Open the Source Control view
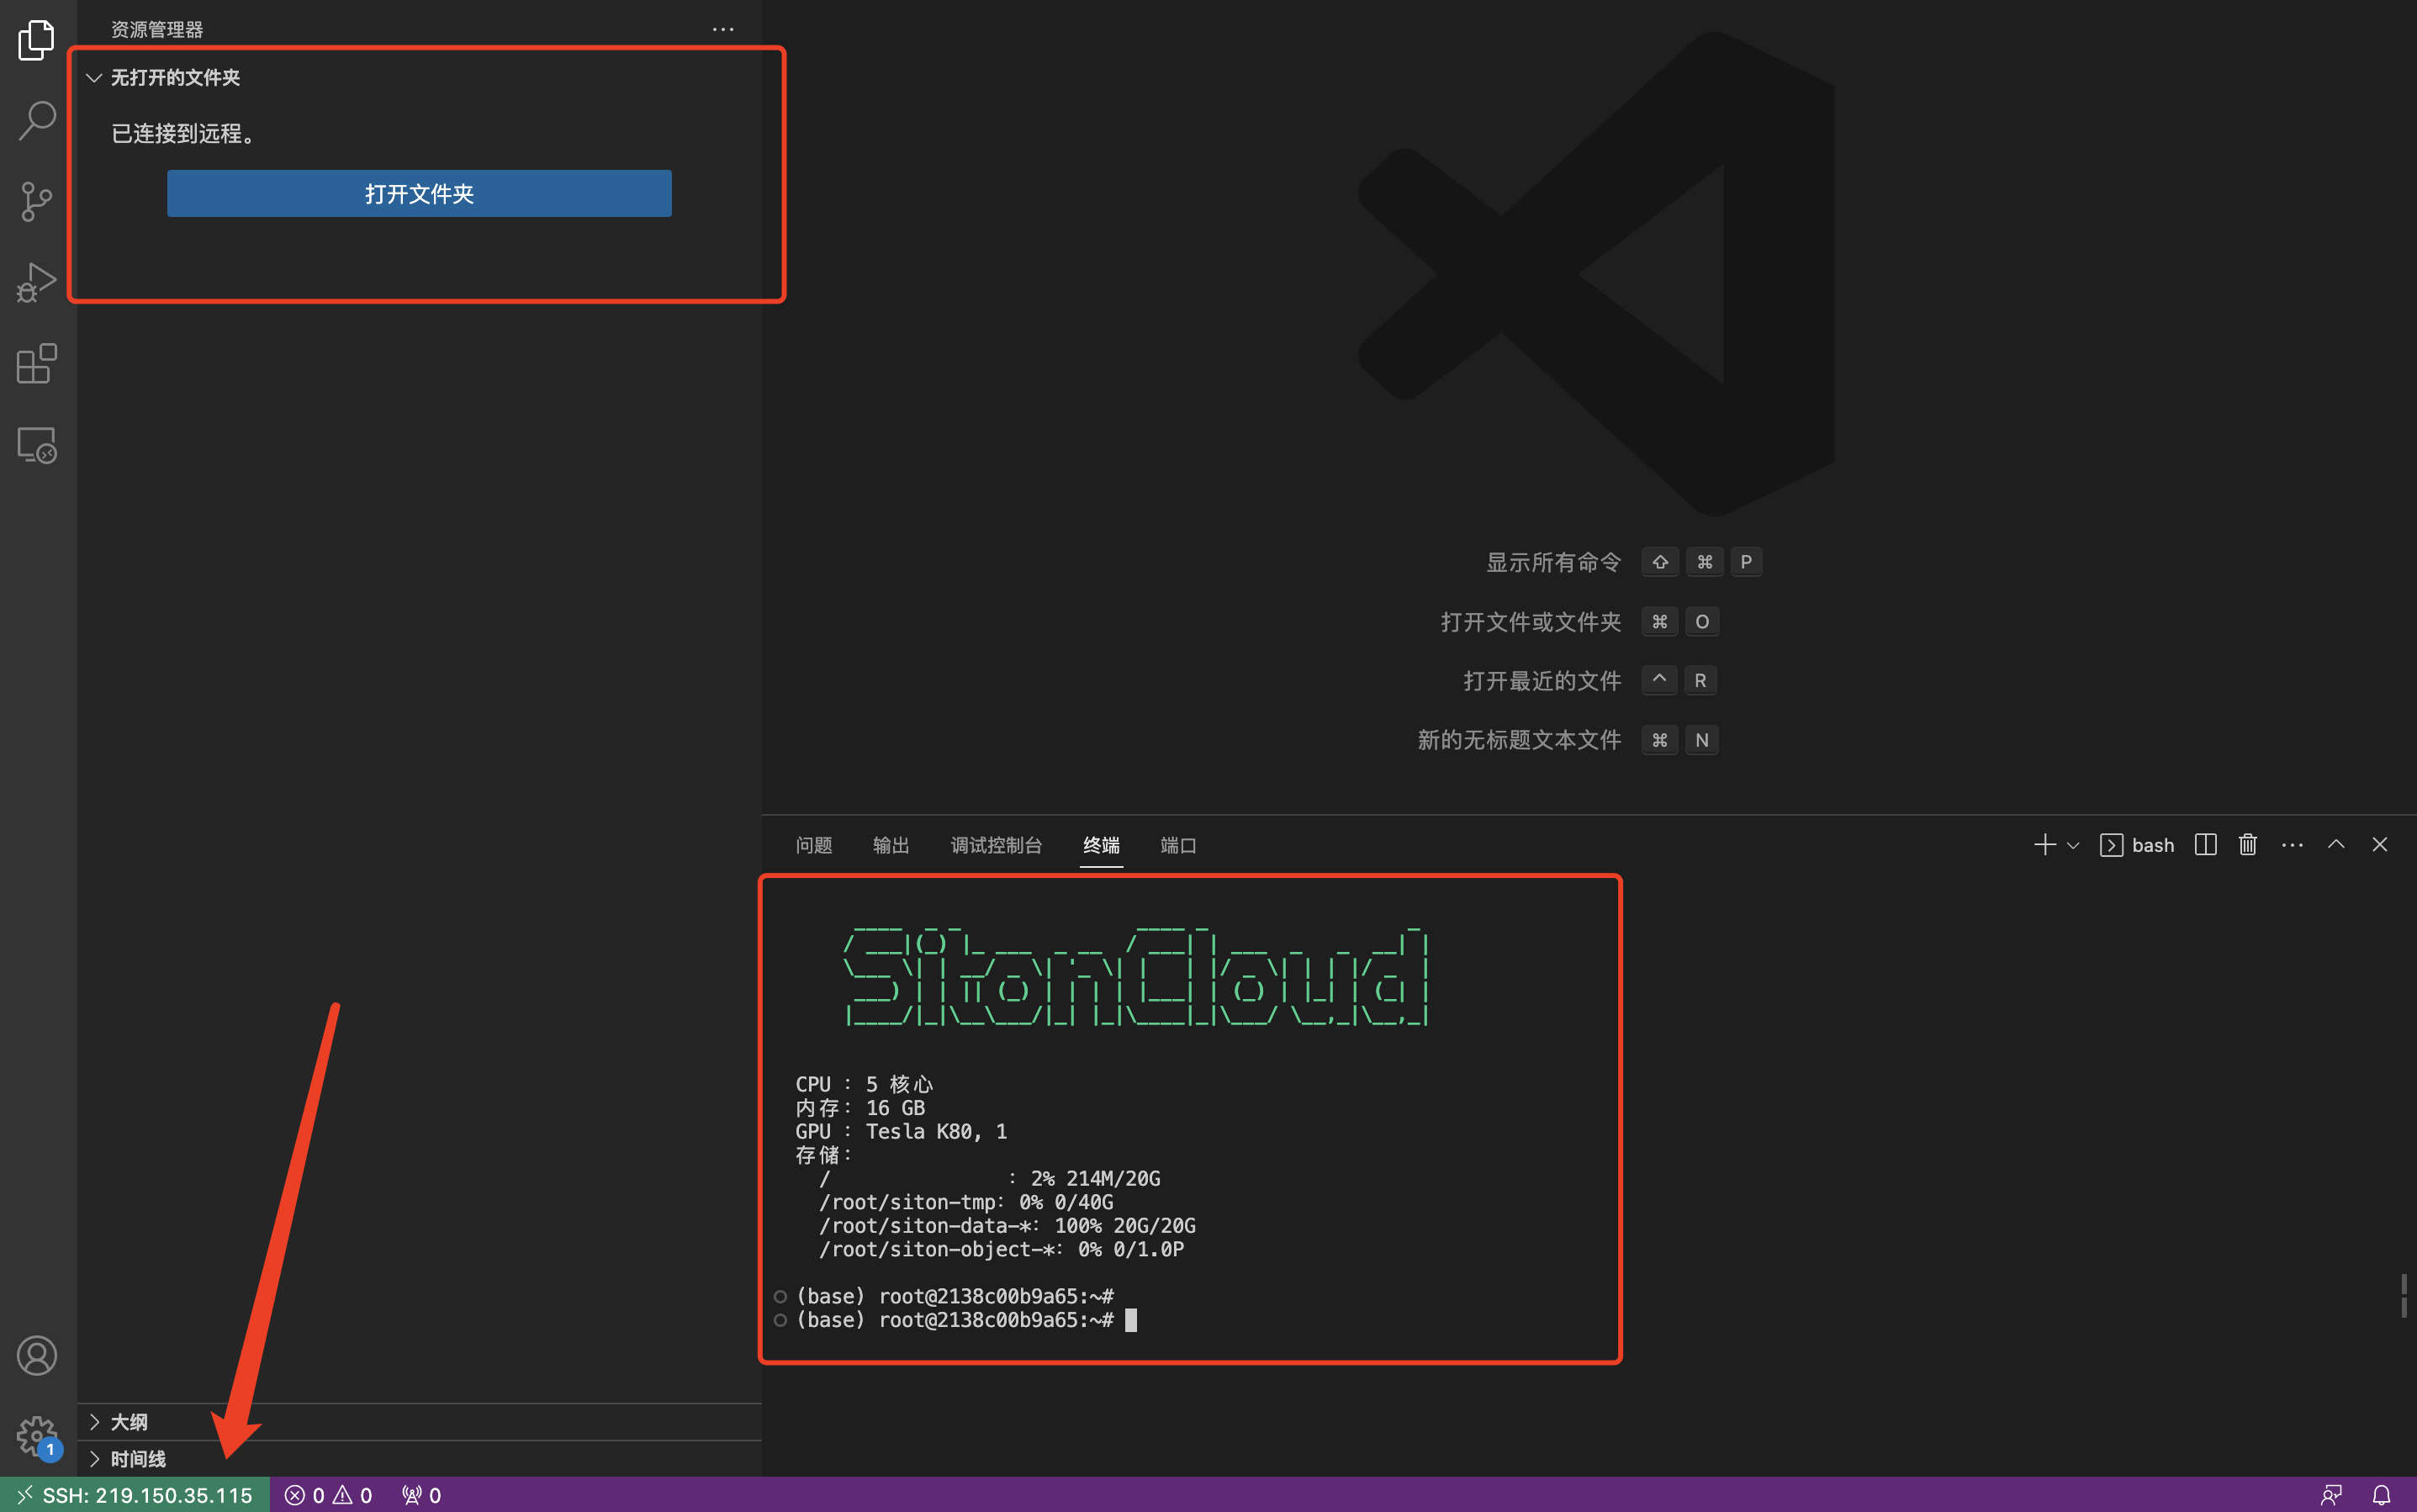The image size is (2417, 1512). point(37,201)
